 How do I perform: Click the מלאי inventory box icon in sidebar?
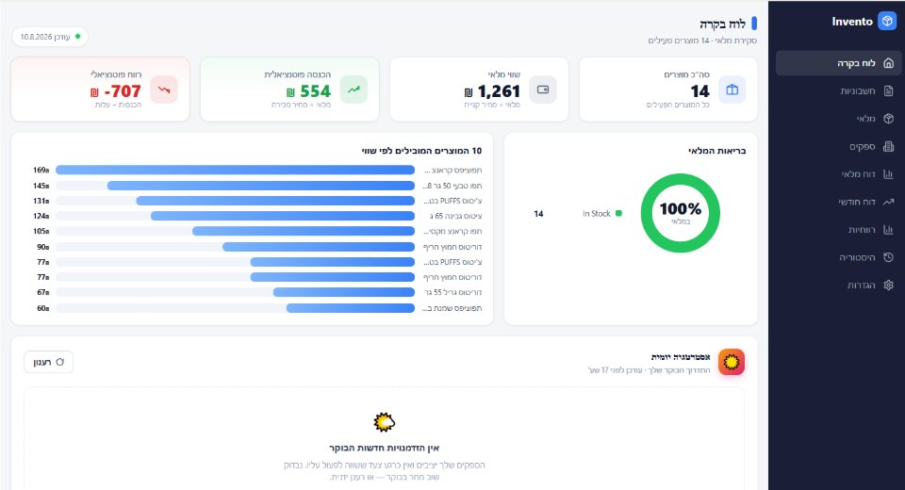888,119
